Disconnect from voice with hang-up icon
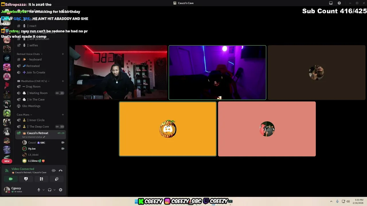Viewport: 367px width, 206px height. (x=60, y=171)
